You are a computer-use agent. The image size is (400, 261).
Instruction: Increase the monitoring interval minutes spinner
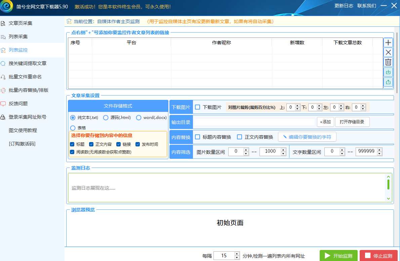[x=237, y=254]
